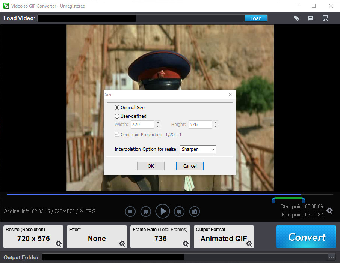Click the Original Info text line
This screenshot has height=263, width=340.
(49, 212)
